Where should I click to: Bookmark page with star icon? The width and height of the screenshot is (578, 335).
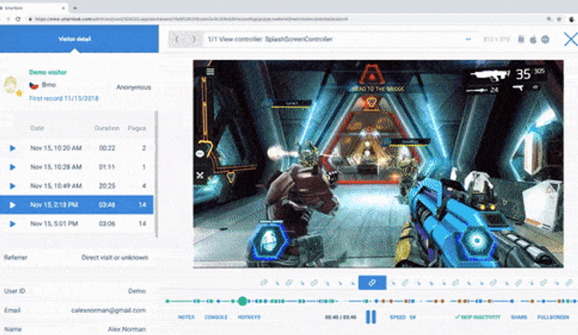(559, 19)
